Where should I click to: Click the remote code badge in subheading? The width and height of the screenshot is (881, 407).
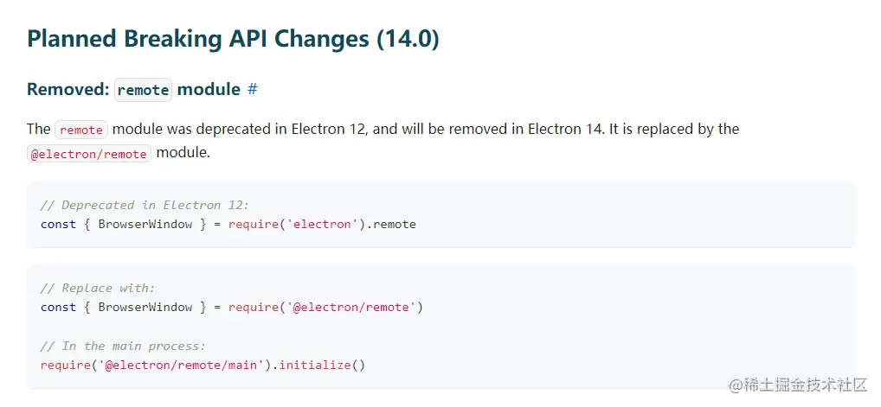(x=144, y=90)
